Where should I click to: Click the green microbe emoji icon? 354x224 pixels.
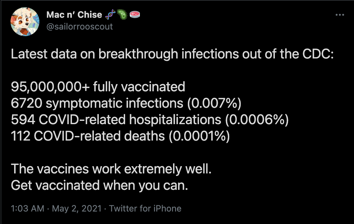tap(122, 14)
